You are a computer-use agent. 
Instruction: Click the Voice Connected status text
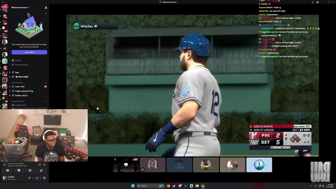click(15, 164)
